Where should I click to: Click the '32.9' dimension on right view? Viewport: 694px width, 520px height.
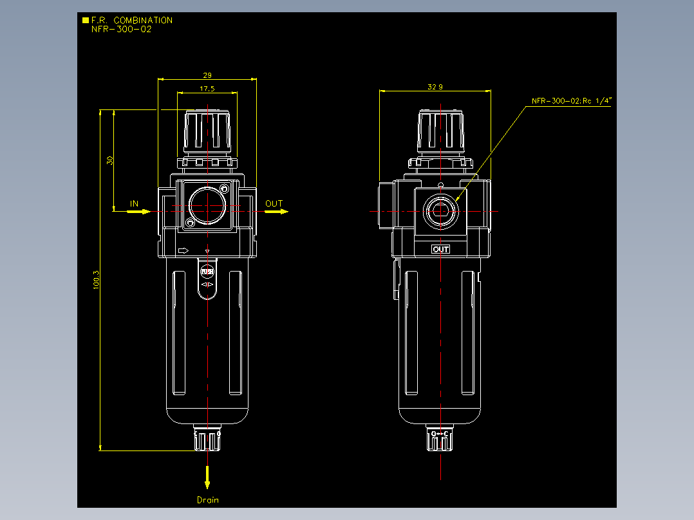[435, 87]
